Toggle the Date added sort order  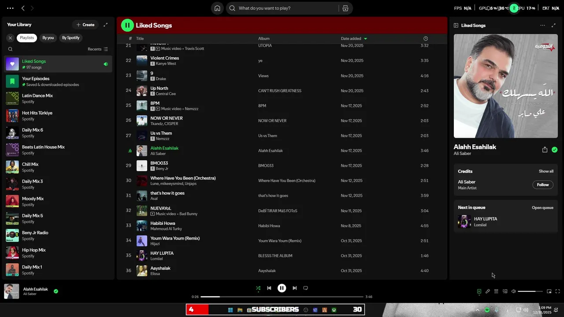pos(354,39)
